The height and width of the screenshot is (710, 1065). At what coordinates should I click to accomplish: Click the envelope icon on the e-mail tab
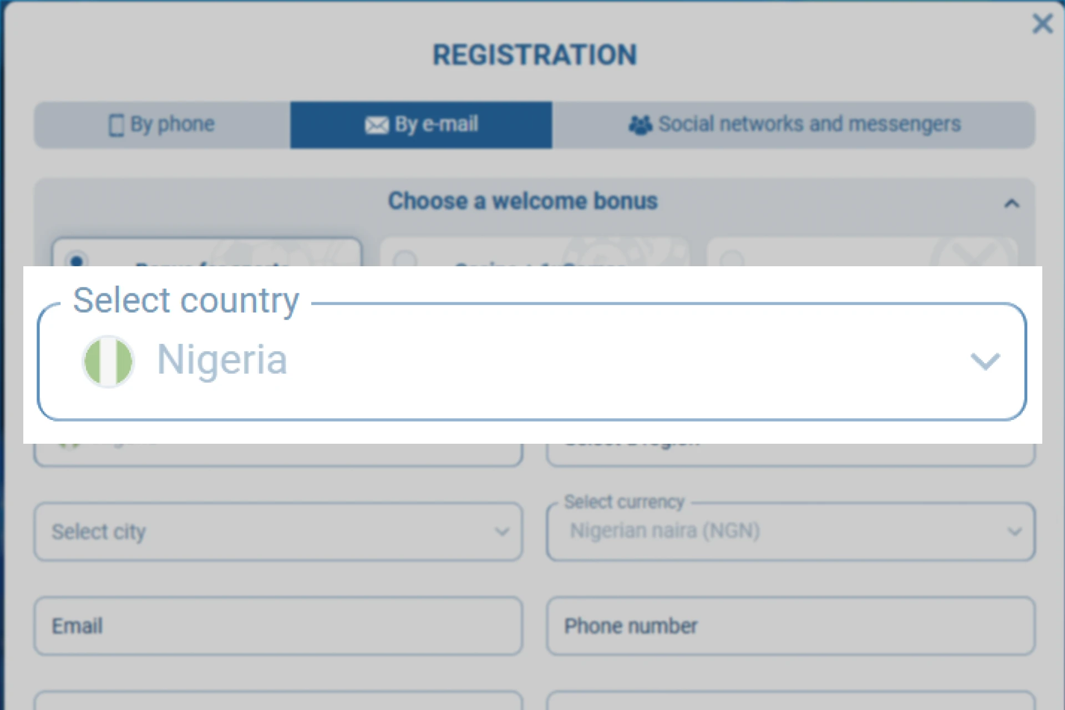pos(377,125)
